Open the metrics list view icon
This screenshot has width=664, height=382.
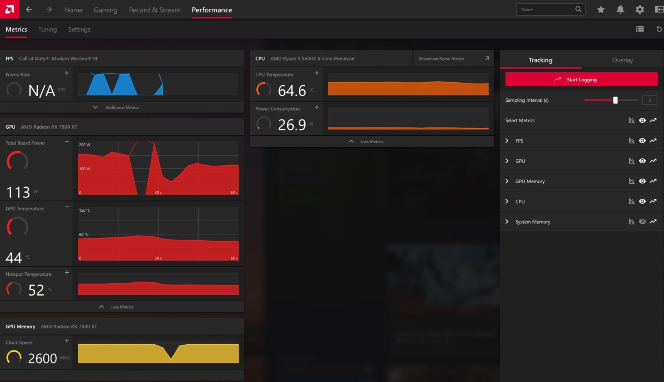640,29
